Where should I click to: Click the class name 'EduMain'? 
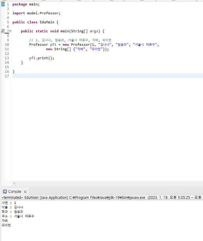point(47,22)
